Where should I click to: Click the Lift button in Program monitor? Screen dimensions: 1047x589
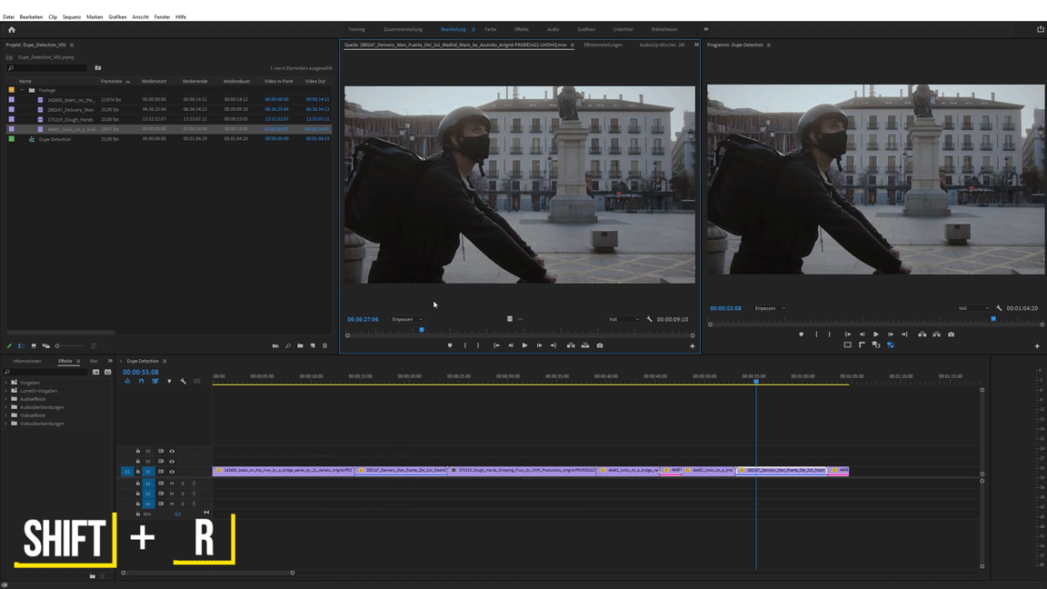click(922, 334)
